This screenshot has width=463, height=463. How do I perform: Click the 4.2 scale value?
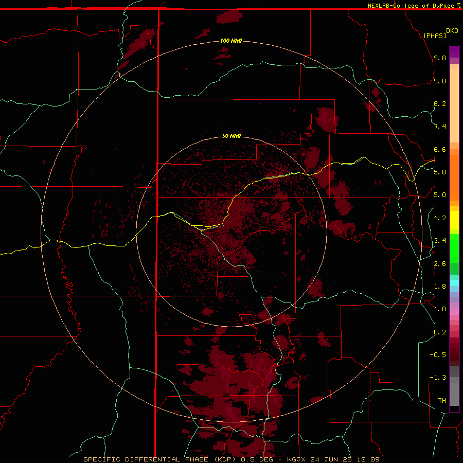tap(440, 218)
